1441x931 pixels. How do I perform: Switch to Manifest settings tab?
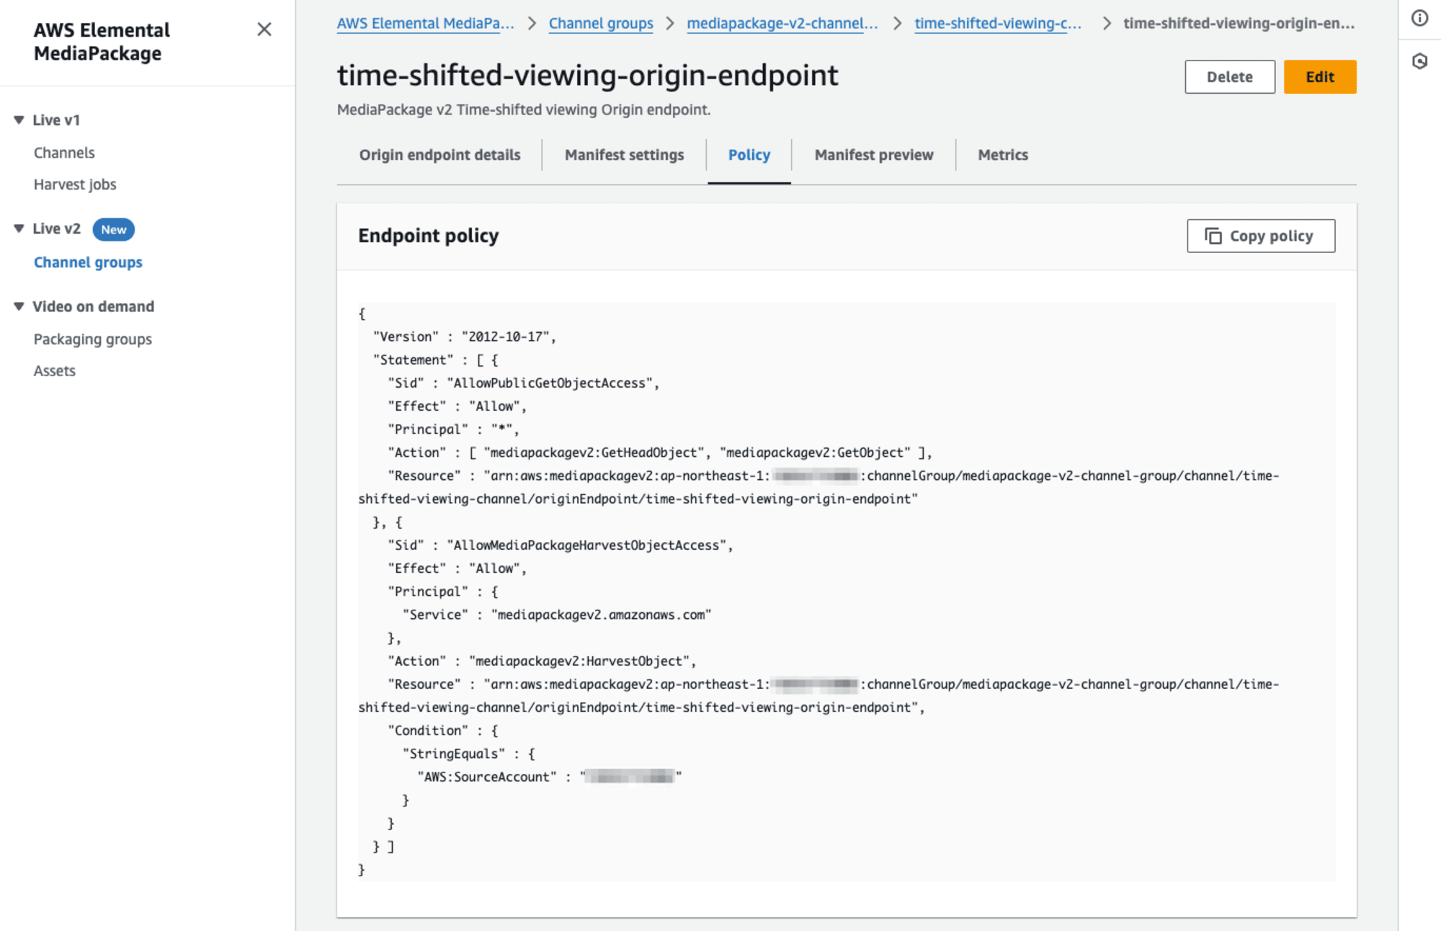pos(625,155)
